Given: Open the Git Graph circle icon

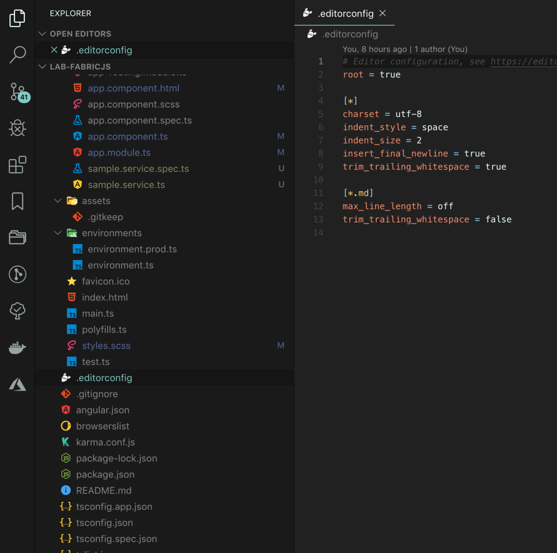Looking at the screenshot, I should pos(18,274).
